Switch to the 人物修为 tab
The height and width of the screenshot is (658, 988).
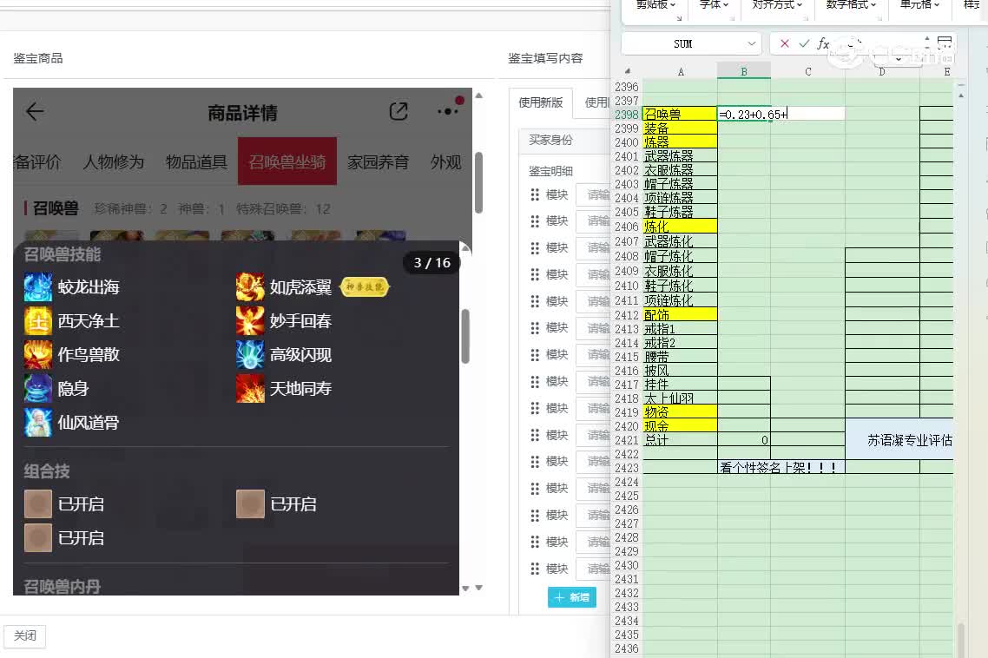pyautogui.click(x=113, y=162)
